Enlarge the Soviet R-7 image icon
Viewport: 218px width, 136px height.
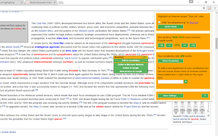click(208, 116)
